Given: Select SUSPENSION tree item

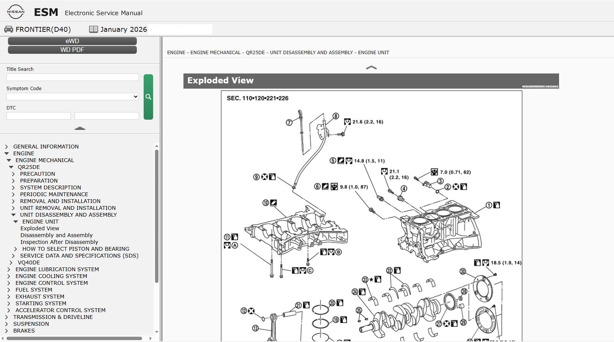Looking at the screenshot, I should tap(31, 324).
